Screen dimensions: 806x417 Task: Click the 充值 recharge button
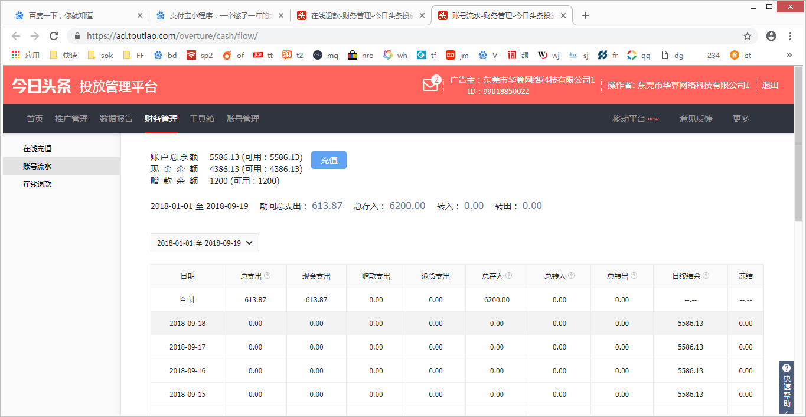[x=329, y=160]
